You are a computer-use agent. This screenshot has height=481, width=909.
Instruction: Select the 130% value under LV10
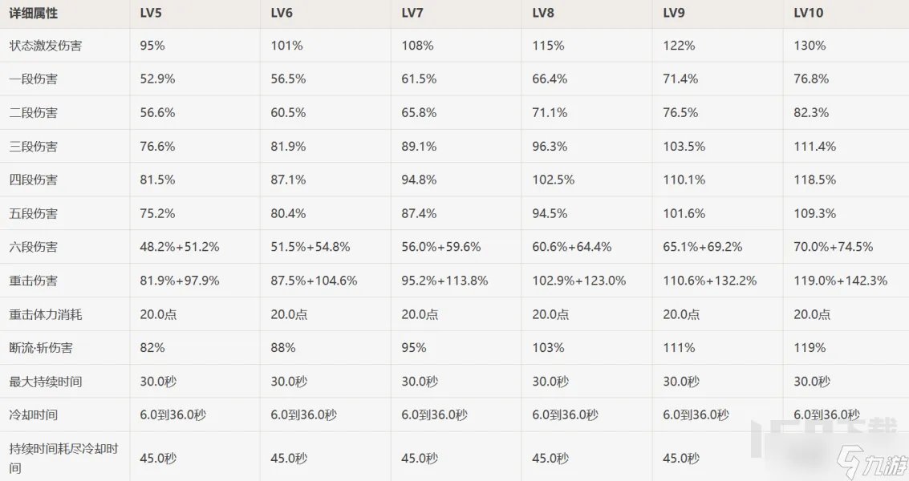click(810, 46)
